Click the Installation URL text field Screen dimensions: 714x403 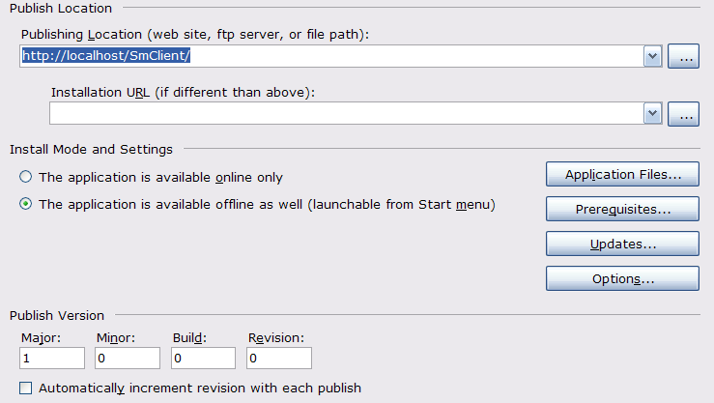(344, 114)
